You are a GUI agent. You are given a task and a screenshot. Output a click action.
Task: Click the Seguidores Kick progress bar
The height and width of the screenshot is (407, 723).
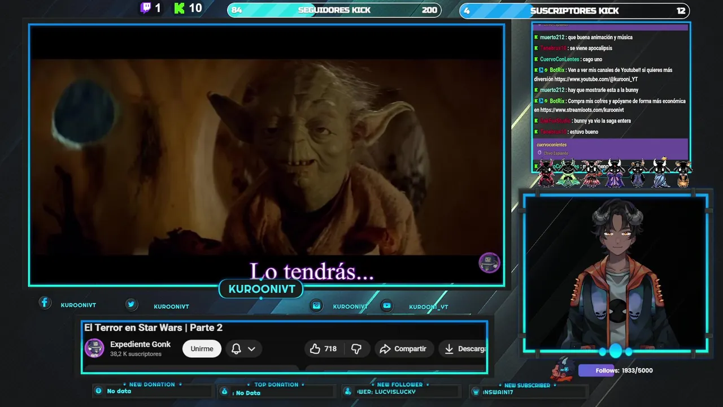334,10
